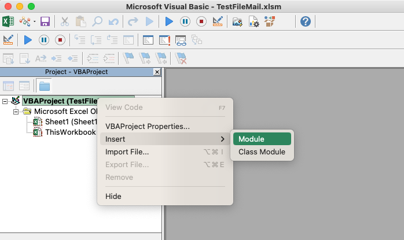Select VBAProject (TestFile root node
404x240 pixels.
coord(60,101)
